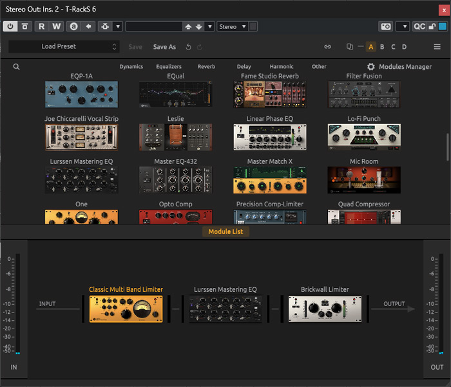Screen dimensions: 451x387
Task: Click the preset name field
Action: pos(154,26)
